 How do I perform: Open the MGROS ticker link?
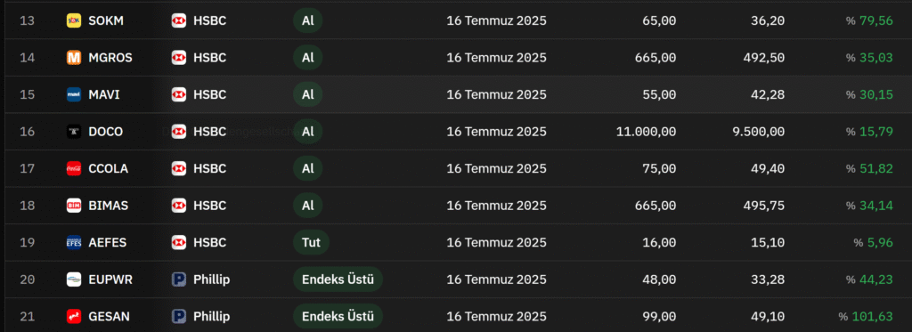[110, 58]
